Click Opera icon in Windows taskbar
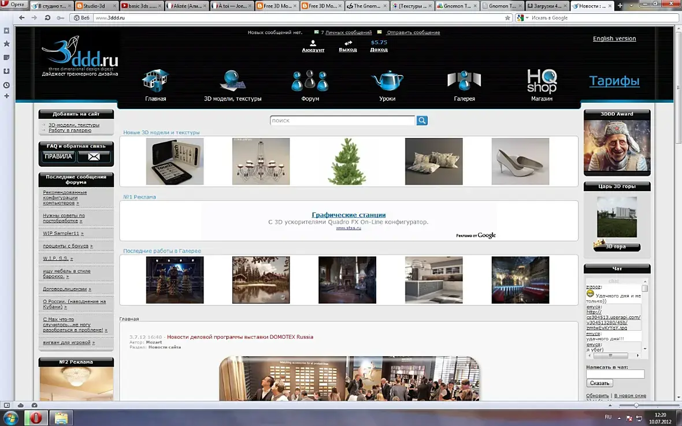Viewport: 682px width, 426px height. (36, 418)
